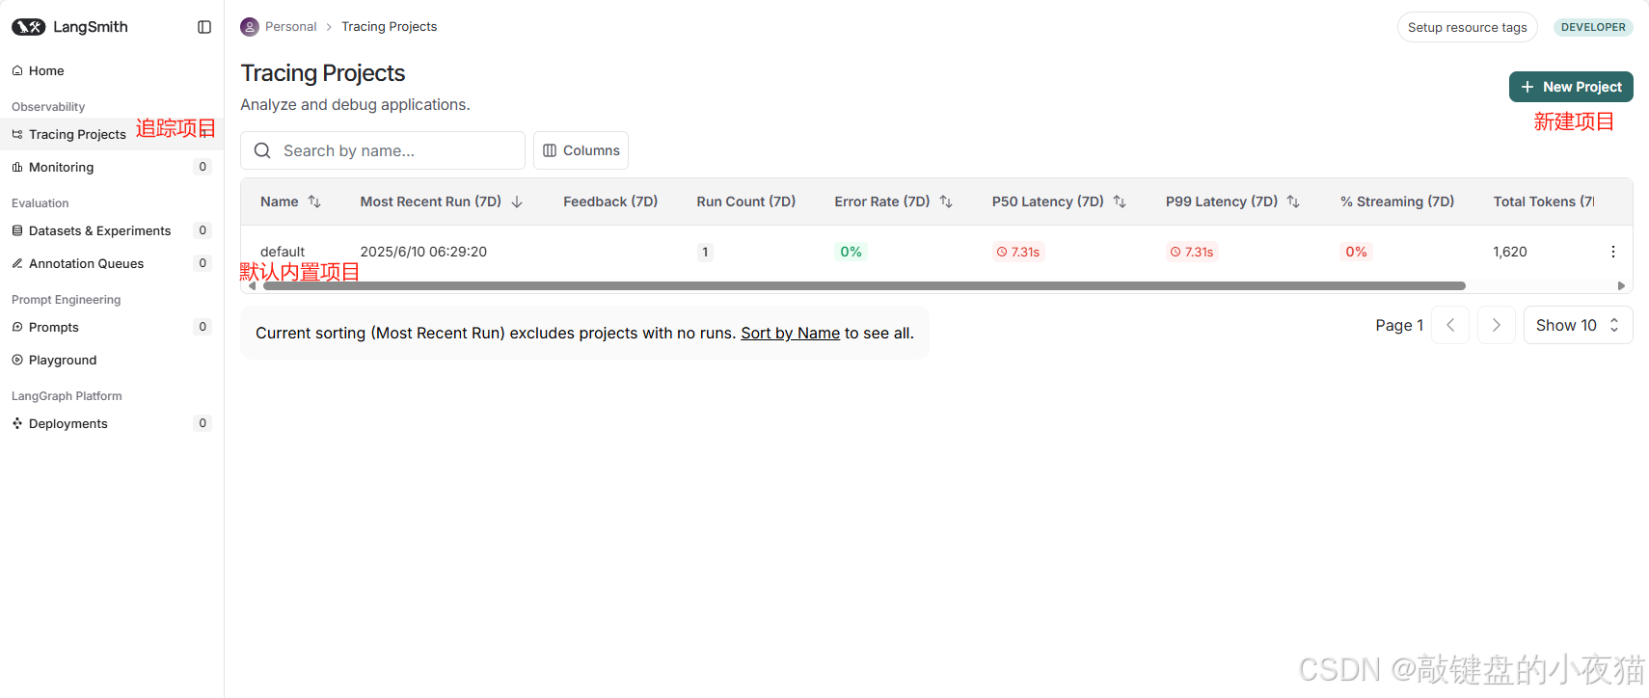Click % Streaming (7D) column header

(1396, 201)
